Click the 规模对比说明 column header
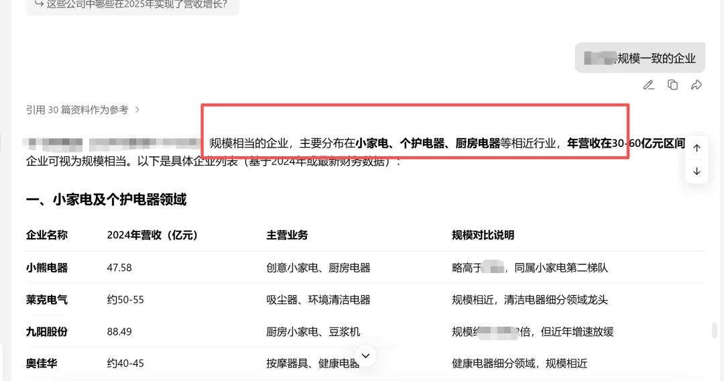 483,235
